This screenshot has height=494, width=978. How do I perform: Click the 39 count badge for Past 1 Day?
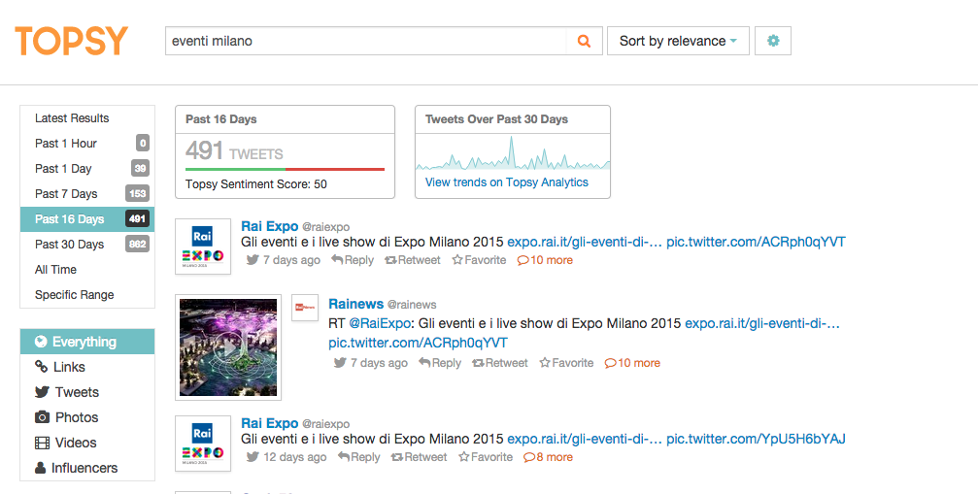point(140,168)
